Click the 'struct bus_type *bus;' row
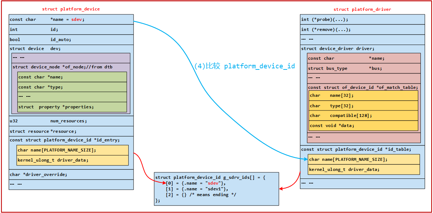Viewport: 433px width, 213px height. pyautogui.click(x=364, y=68)
